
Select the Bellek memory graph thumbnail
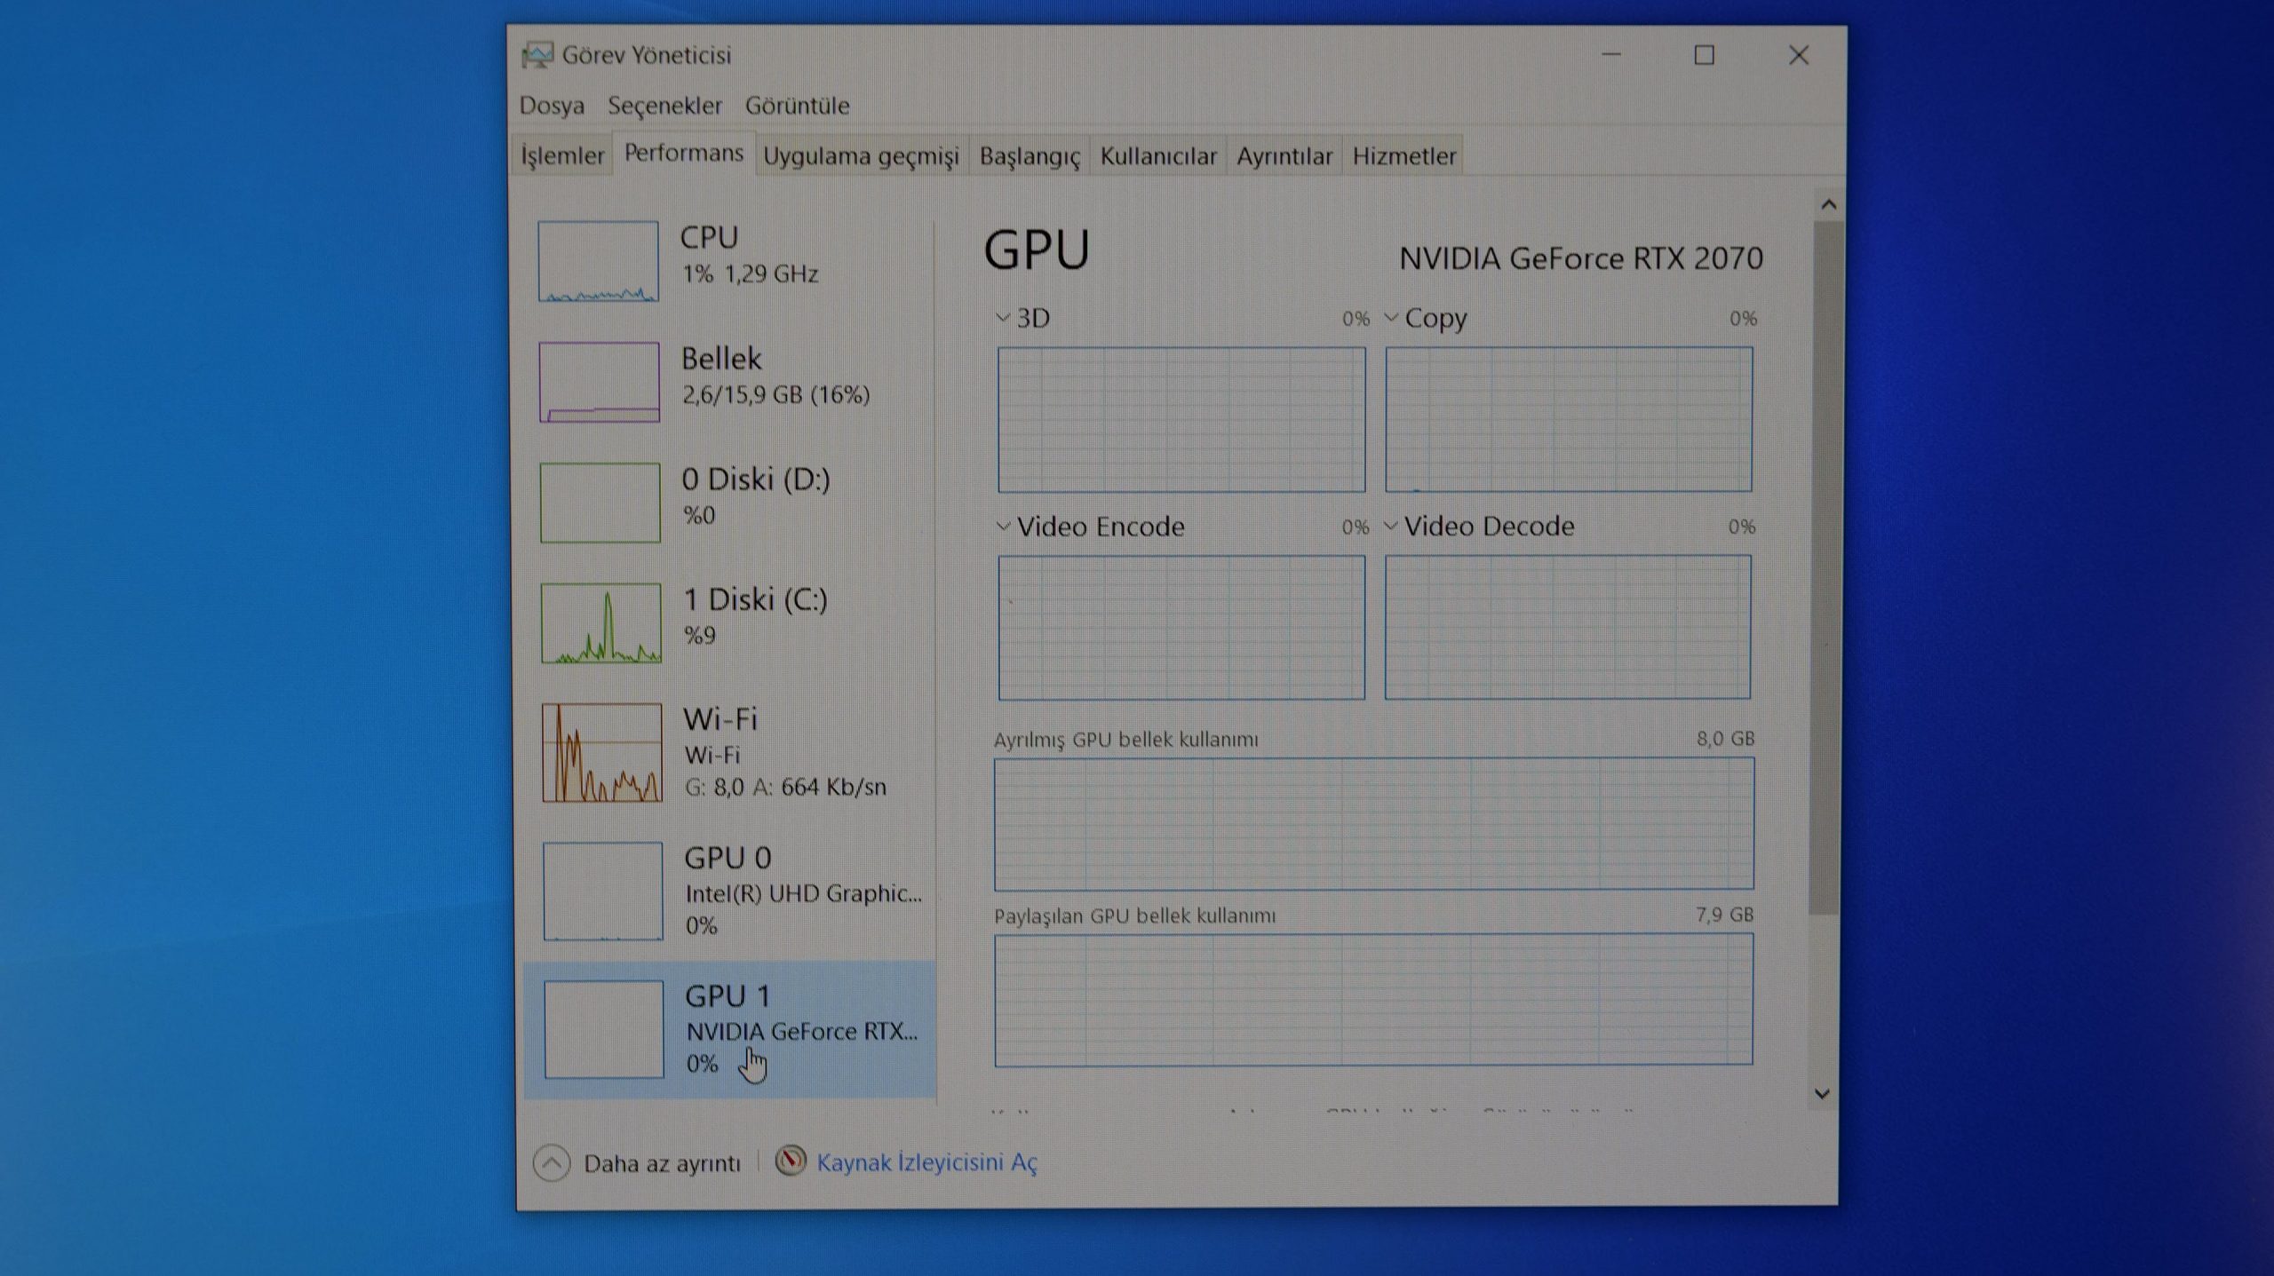pos(599,382)
